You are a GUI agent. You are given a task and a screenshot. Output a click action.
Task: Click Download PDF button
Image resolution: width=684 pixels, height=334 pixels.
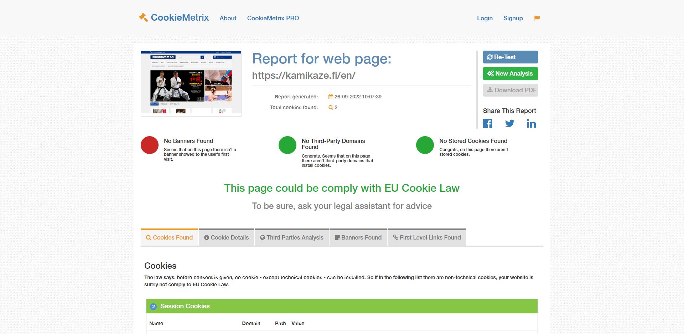pyautogui.click(x=511, y=90)
